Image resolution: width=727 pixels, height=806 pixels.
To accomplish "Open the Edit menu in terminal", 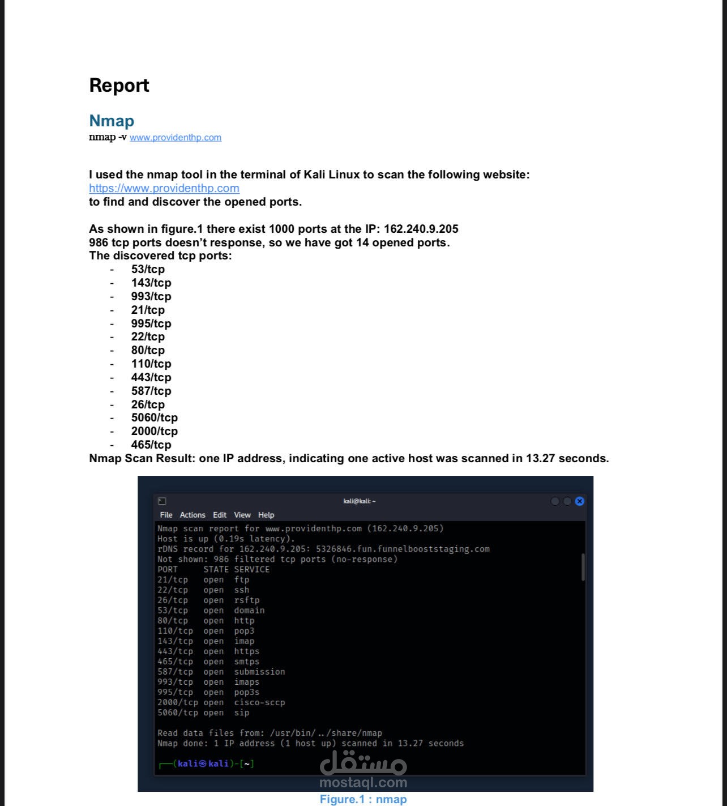I will click(x=220, y=515).
